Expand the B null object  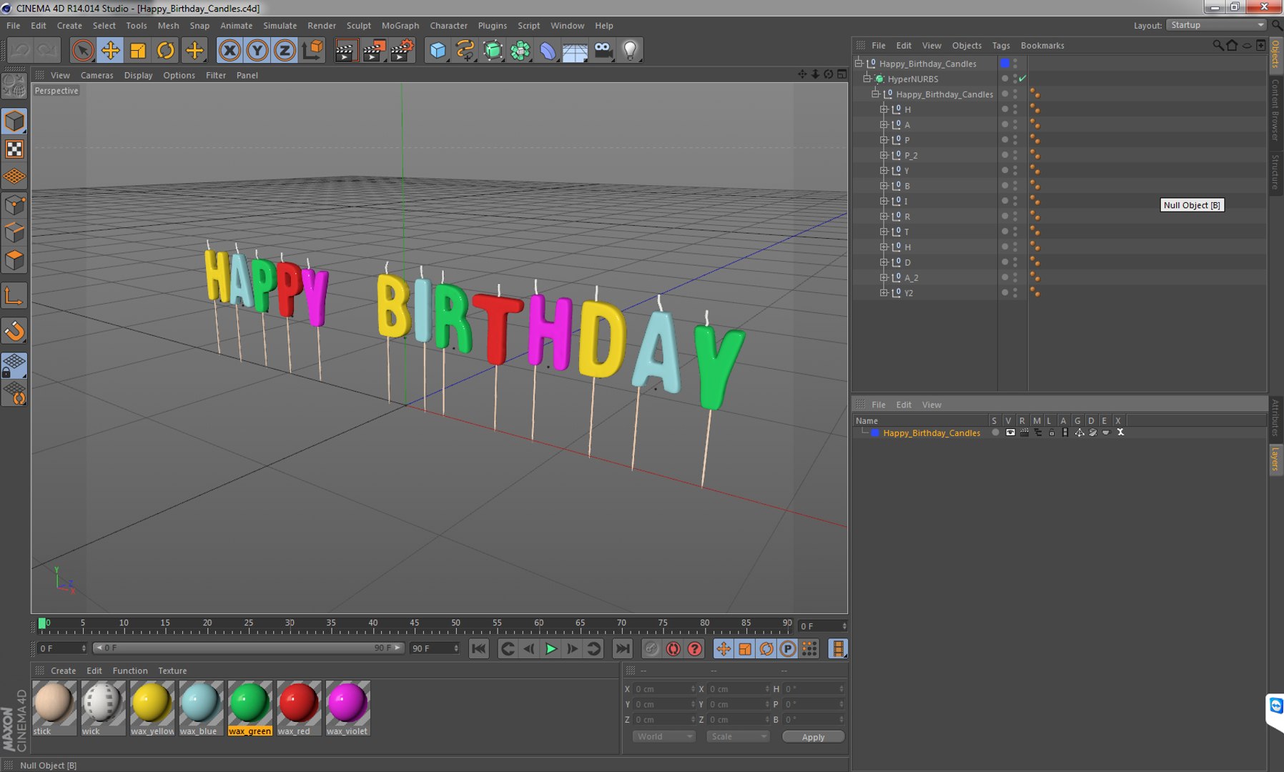884,186
